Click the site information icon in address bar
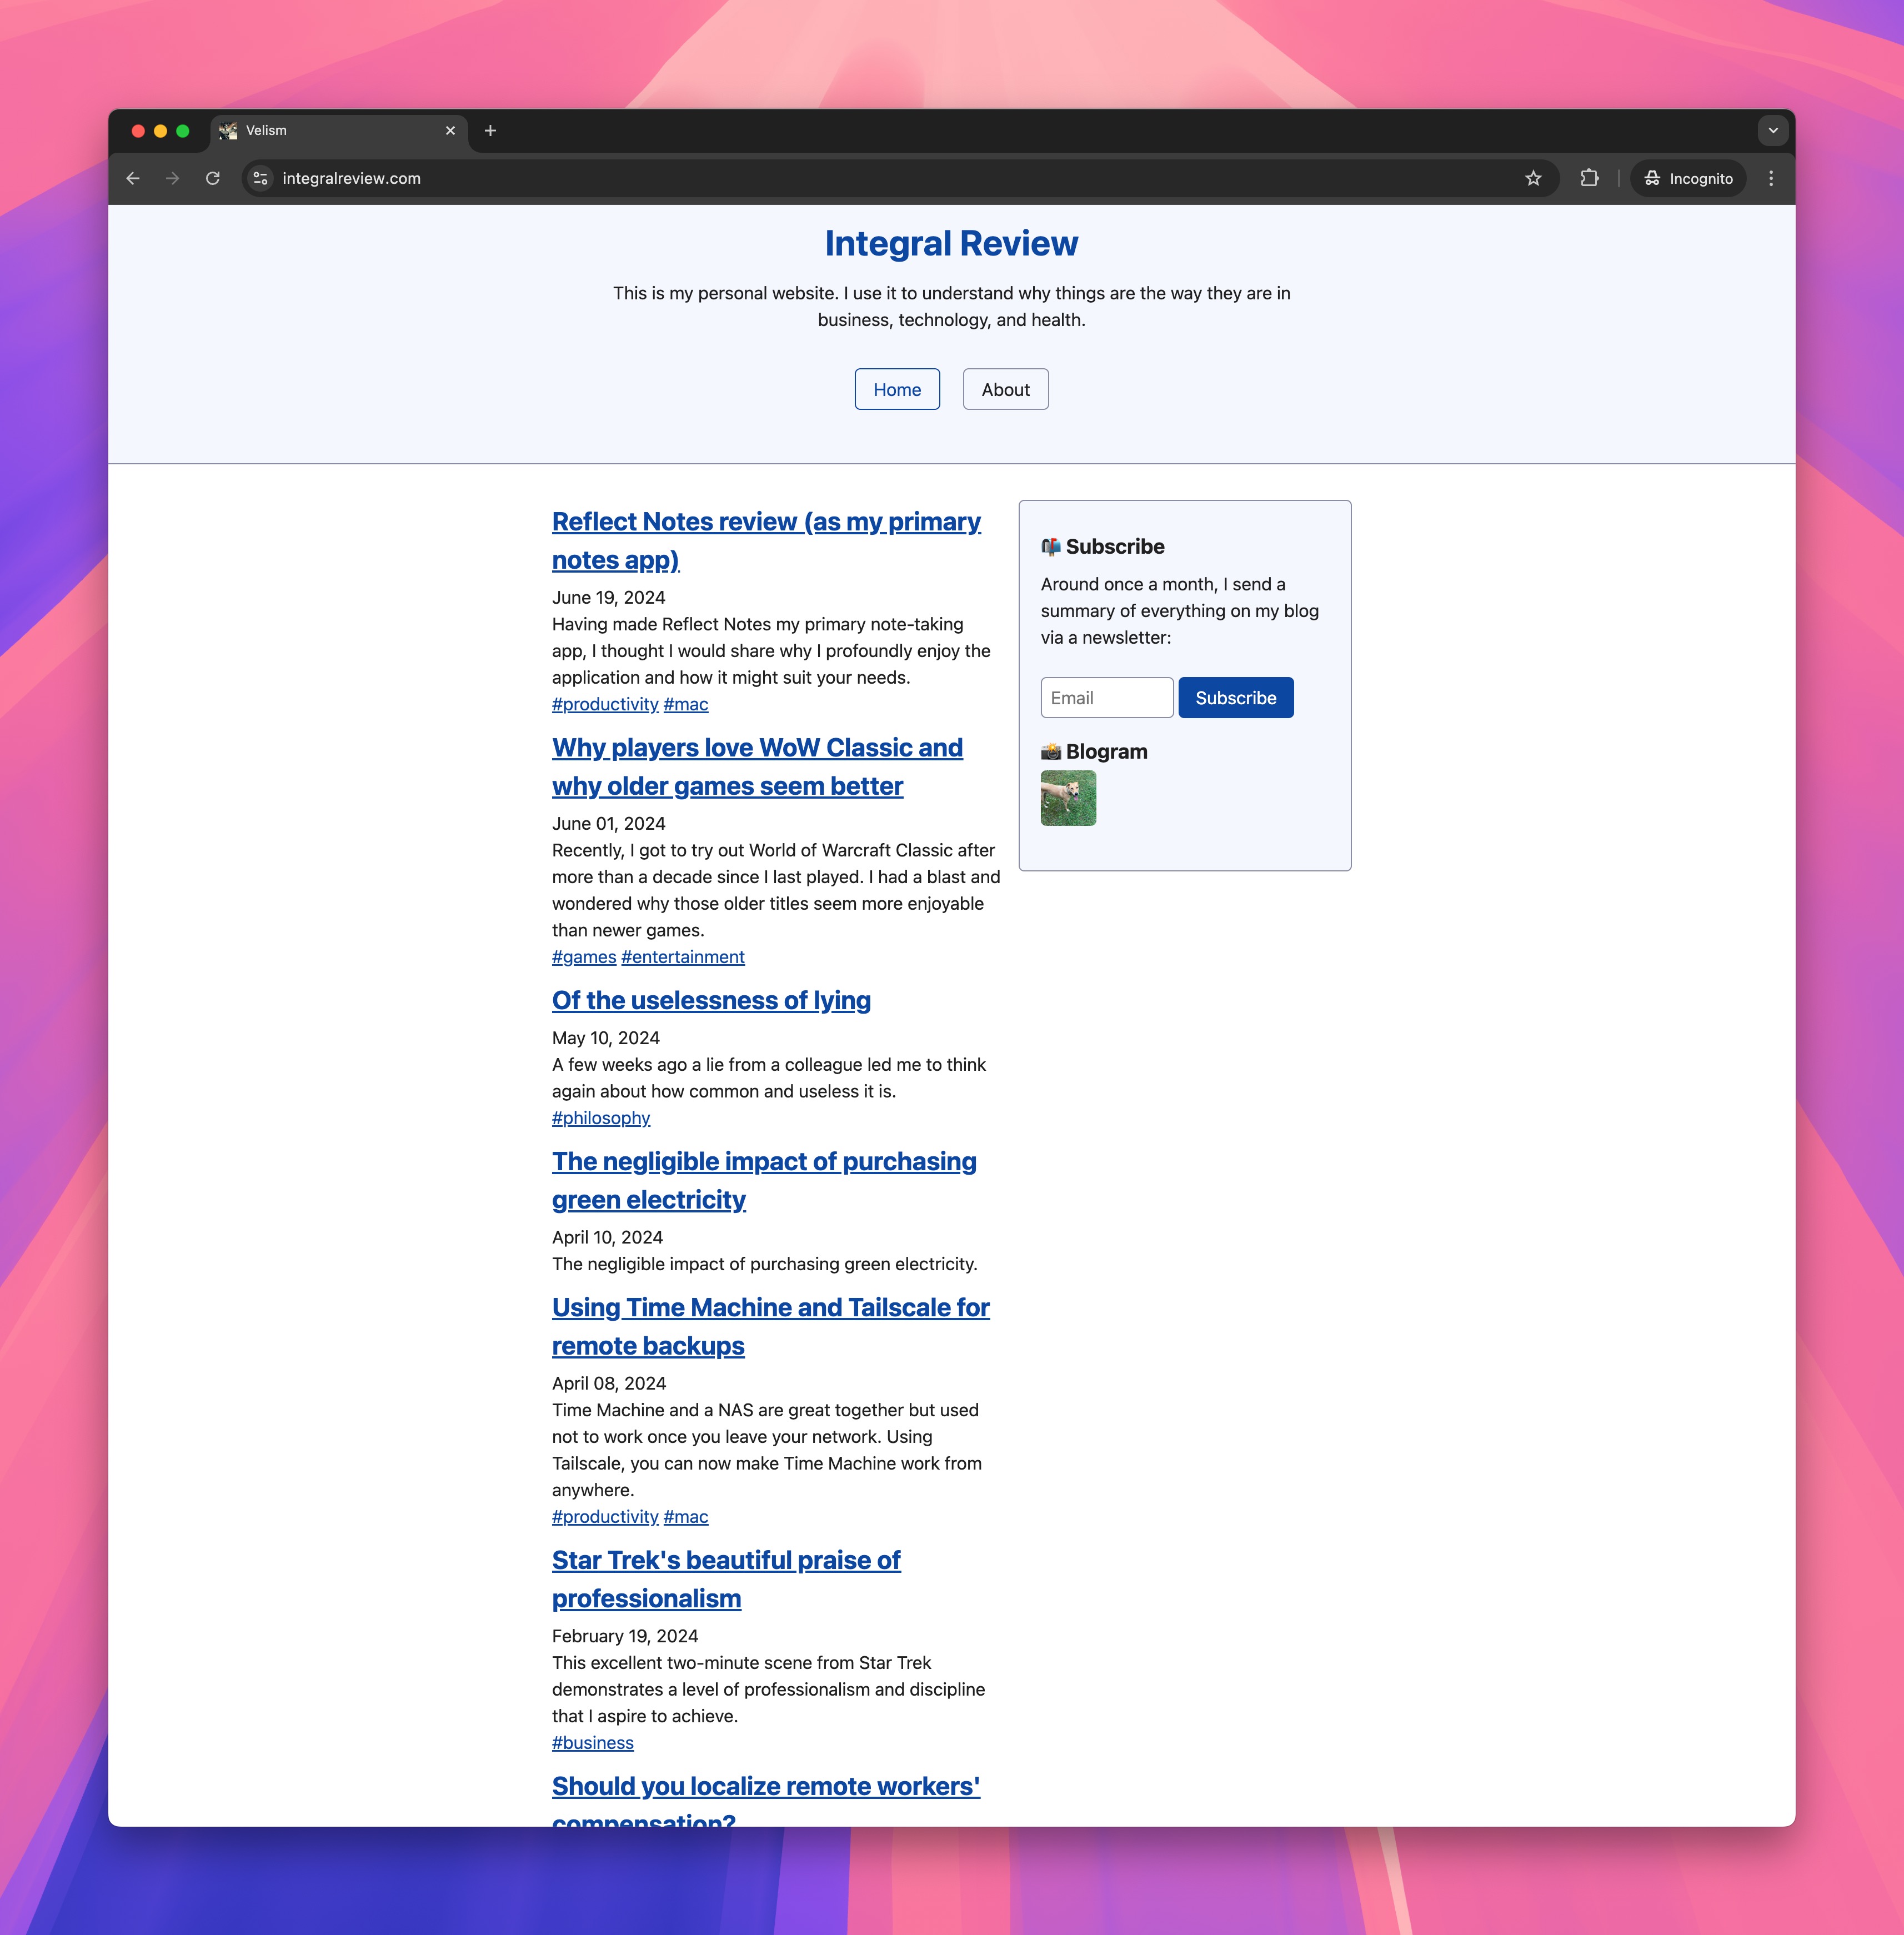Screen dimensions: 1904x1935 pyautogui.click(x=260, y=178)
